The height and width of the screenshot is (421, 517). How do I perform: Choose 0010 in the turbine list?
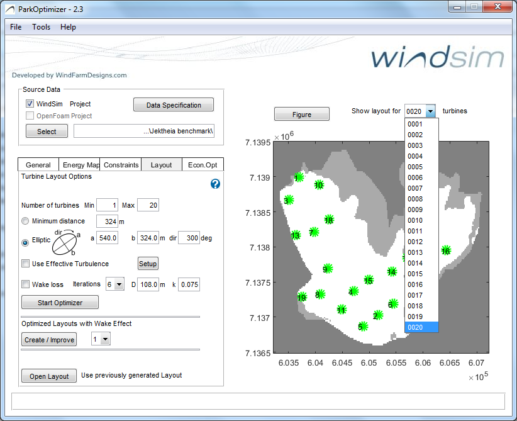tap(421, 220)
